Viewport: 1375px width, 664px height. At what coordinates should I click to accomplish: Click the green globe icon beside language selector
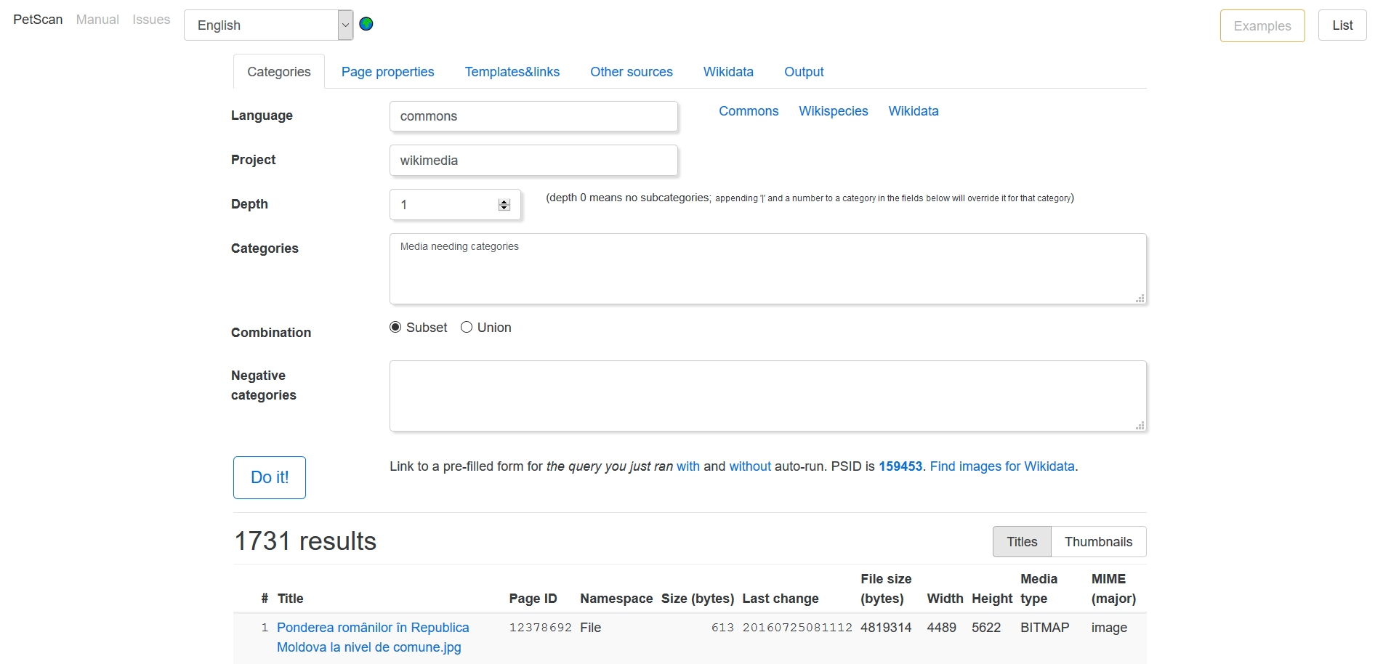click(366, 24)
